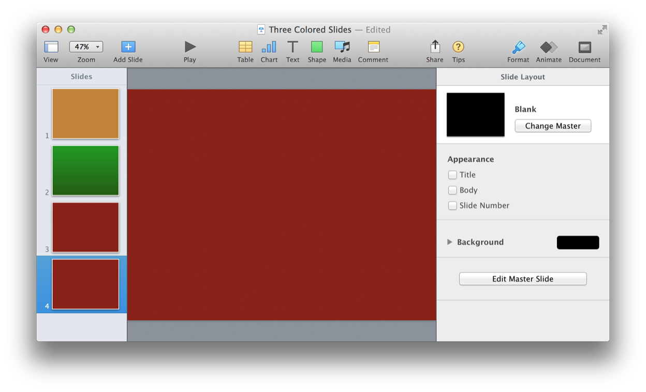This screenshot has width=646, height=392.
Task: Click the Edit Master Slide button
Action: coord(523,279)
